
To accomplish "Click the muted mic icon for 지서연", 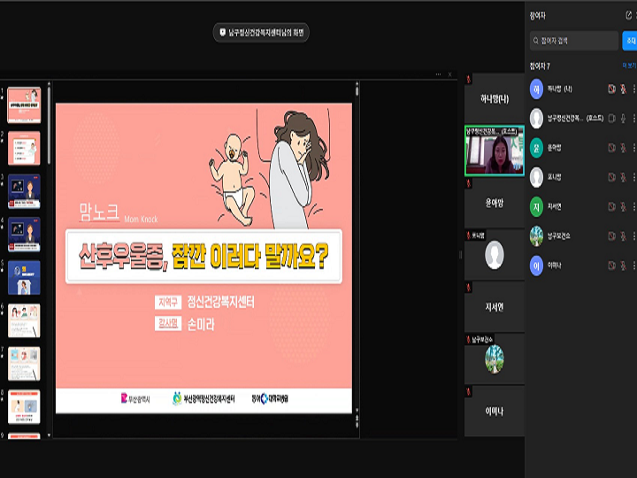I will click(x=623, y=206).
